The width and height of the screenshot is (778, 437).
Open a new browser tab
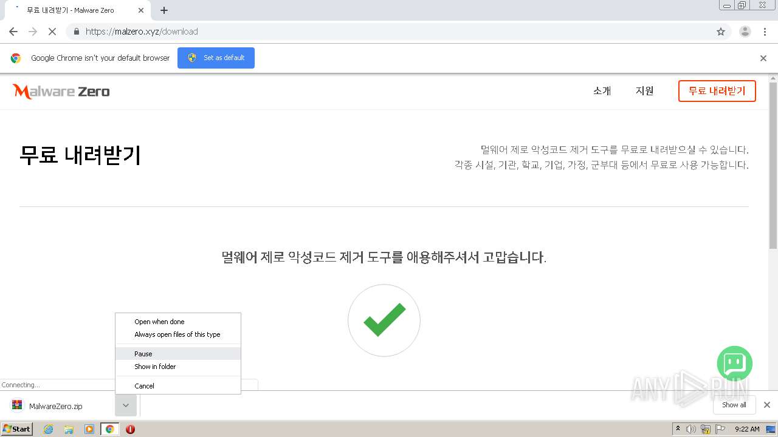(164, 10)
